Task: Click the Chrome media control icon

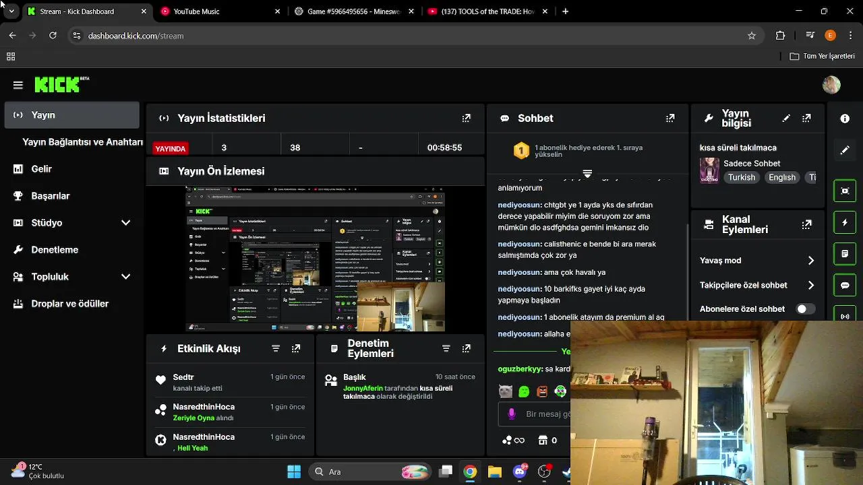Action: (x=810, y=36)
